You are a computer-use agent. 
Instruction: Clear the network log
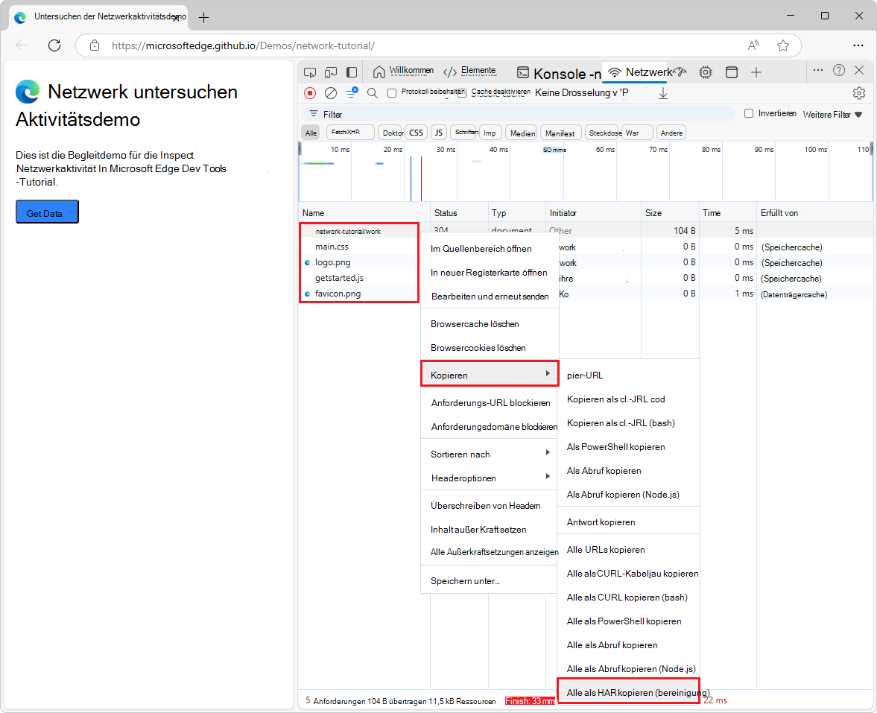331,93
